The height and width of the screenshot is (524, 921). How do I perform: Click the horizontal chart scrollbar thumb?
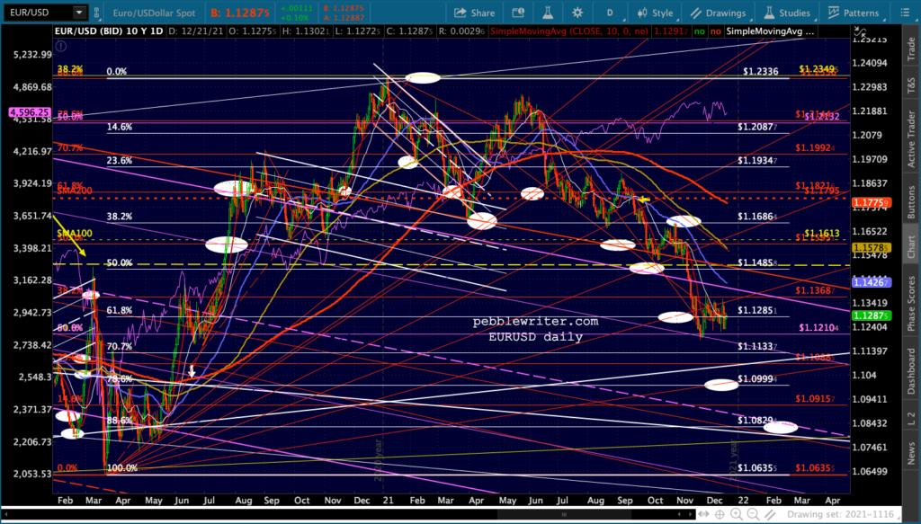564,515
